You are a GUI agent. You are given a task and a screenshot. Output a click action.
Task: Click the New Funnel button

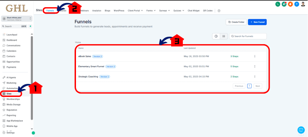point(257,22)
